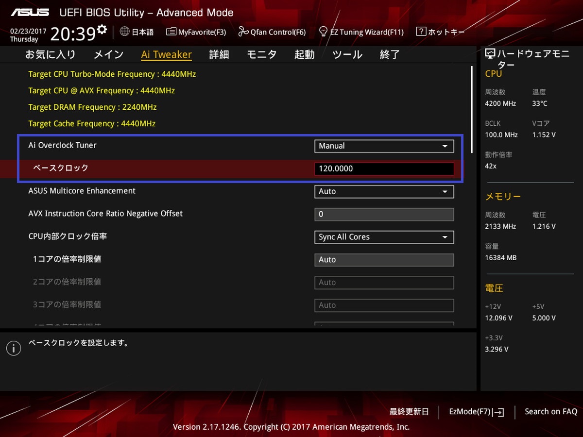This screenshot has width=583, height=437.
Task: Switch to モニタ tab
Action: click(262, 54)
